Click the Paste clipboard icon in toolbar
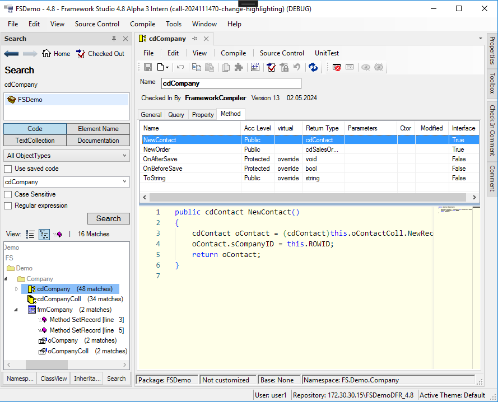This screenshot has height=402, width=498. coord(210,67)
